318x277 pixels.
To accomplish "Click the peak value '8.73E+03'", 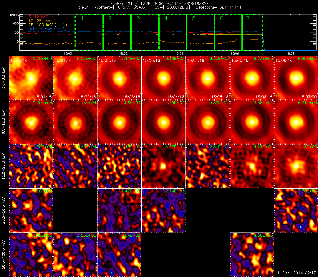I will coord(263,58).
